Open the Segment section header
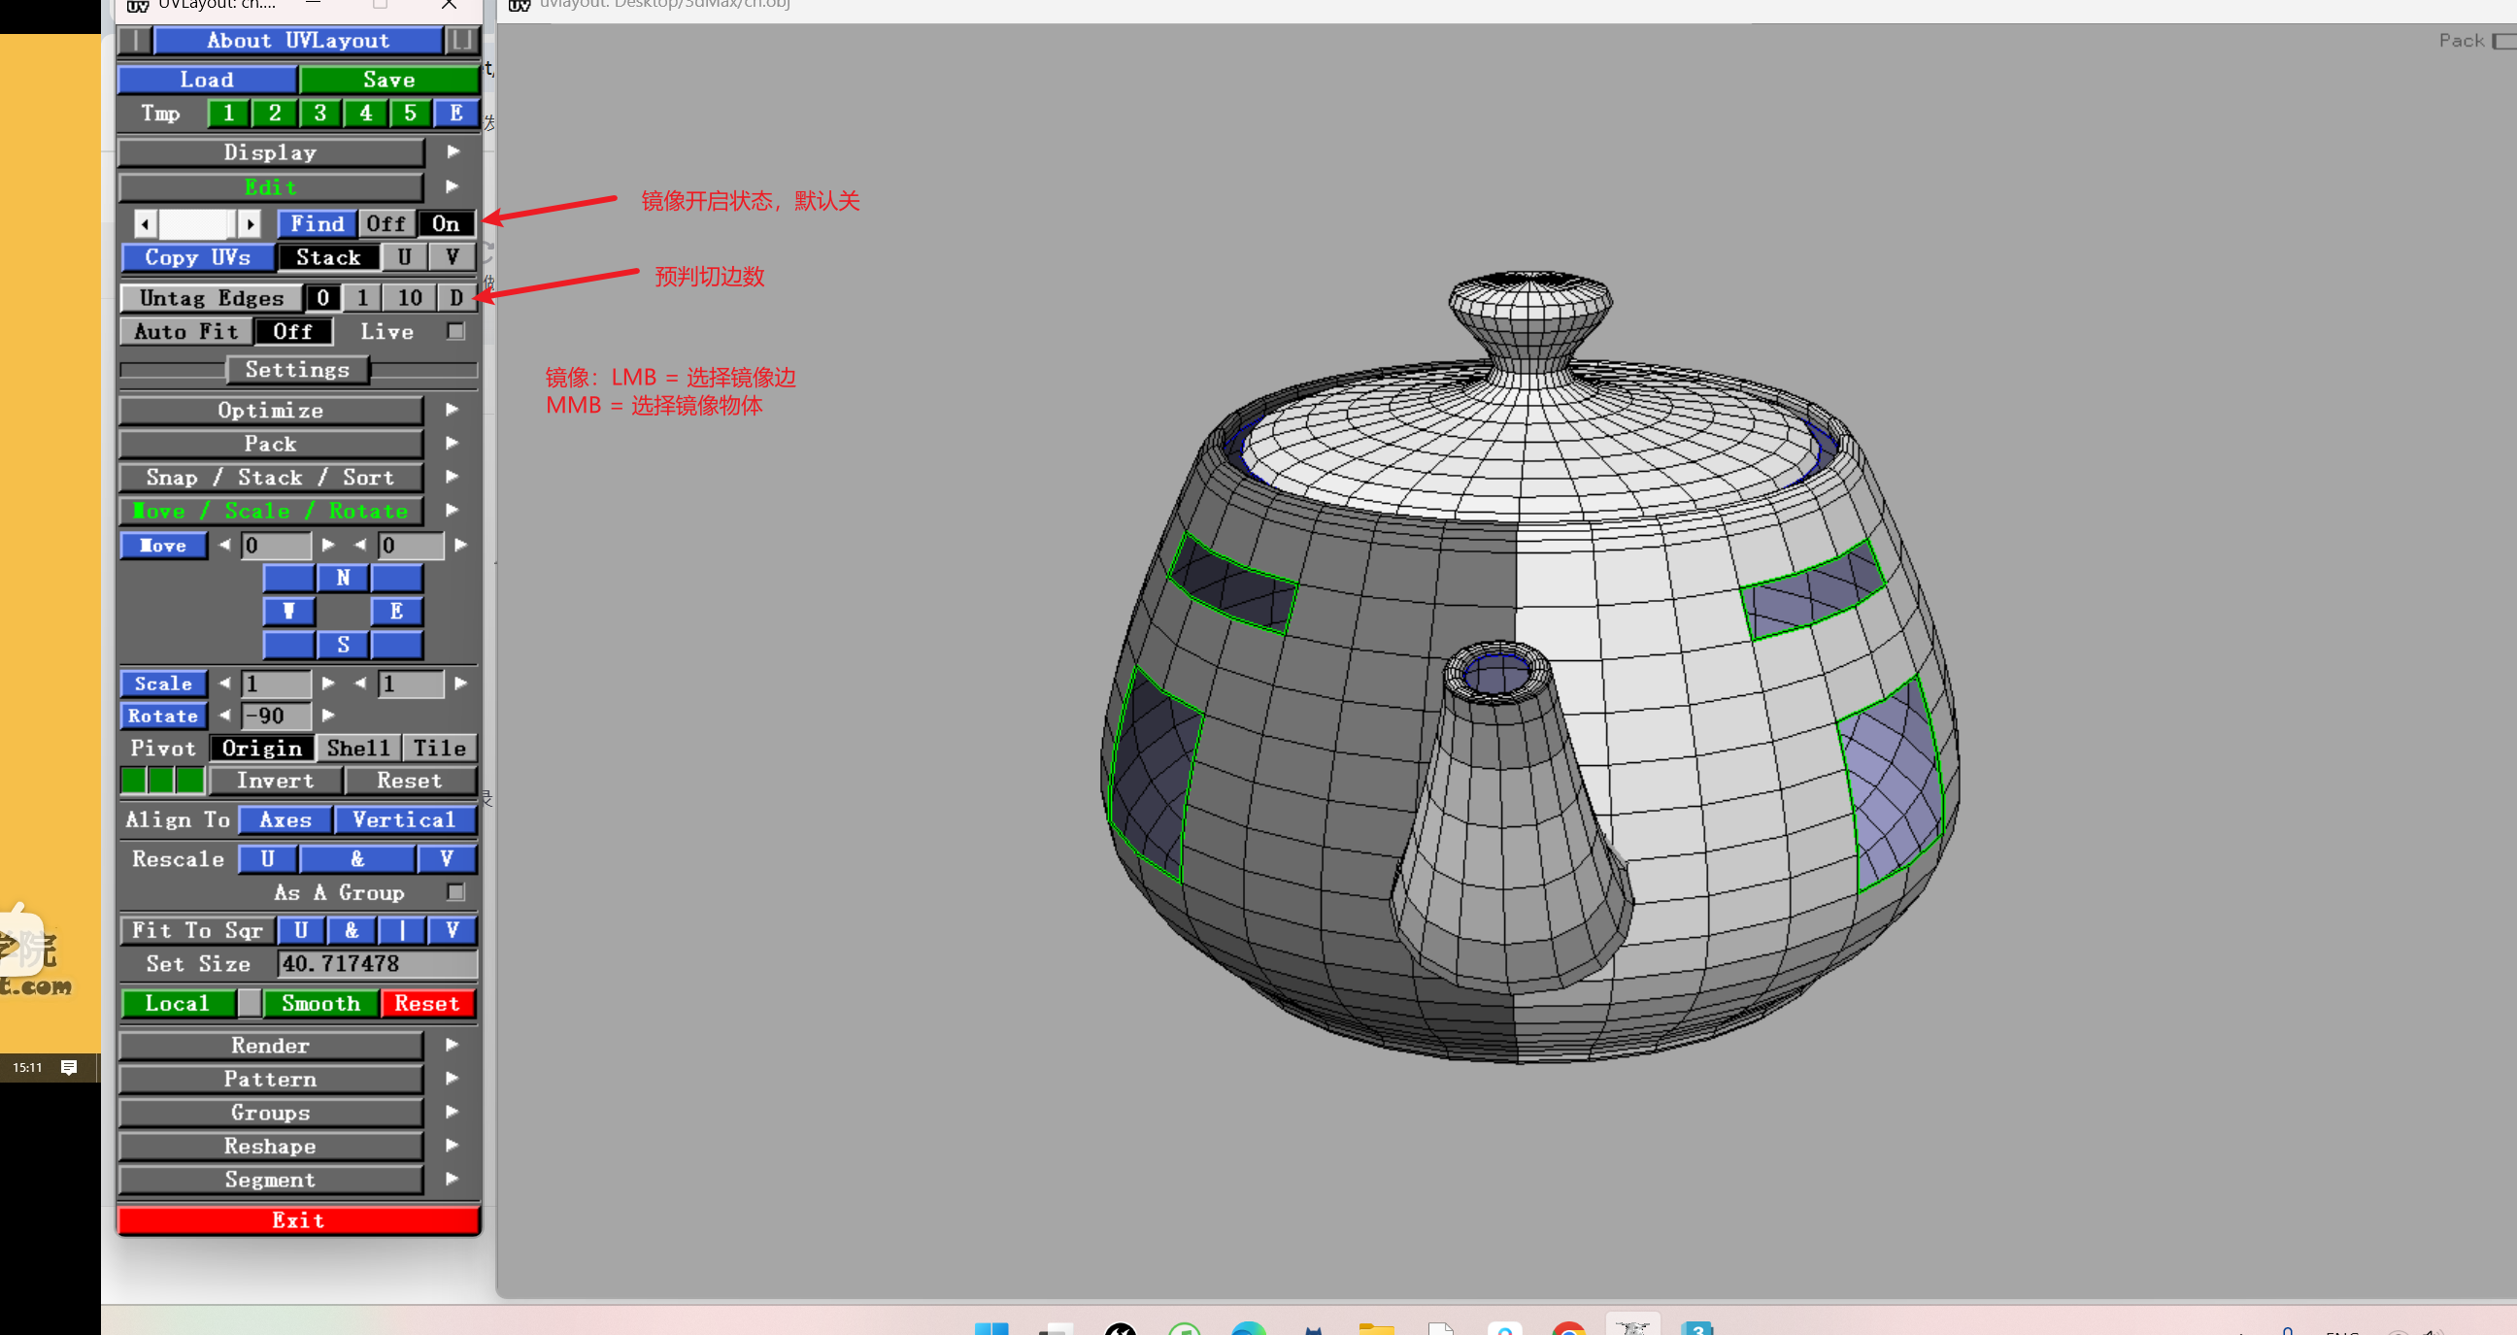This screenshot has width=2517, height=1335. [x=271, y=1179]
